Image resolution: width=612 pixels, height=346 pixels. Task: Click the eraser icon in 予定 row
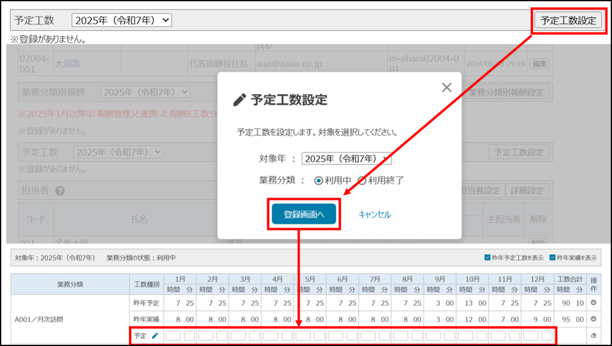pyautogui.click(x=594, y=335)
